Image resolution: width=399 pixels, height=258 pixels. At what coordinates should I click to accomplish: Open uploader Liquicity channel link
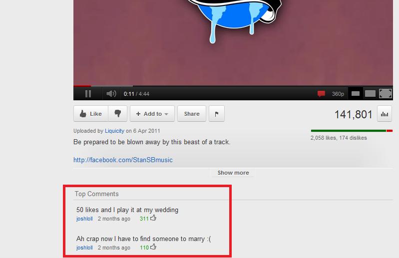[x=114, y=131]
